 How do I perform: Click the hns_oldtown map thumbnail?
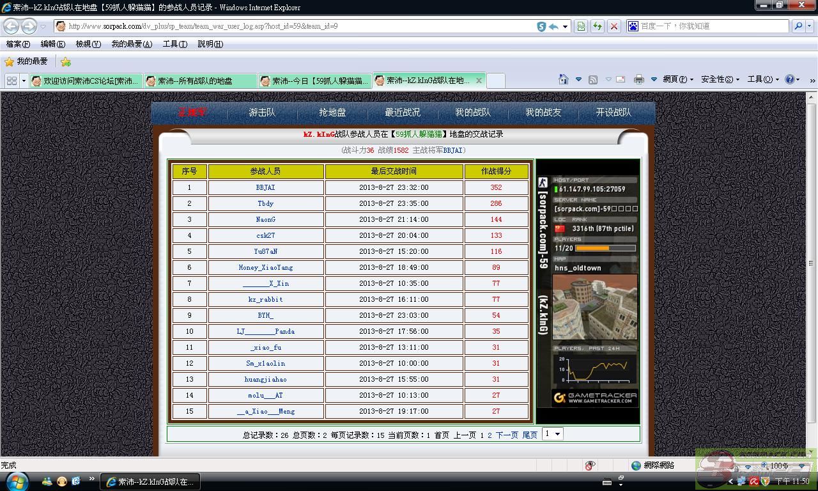[594, 307]
